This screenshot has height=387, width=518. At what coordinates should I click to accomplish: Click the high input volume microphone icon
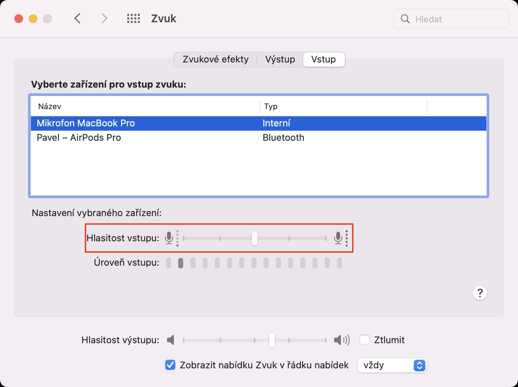click(x=338, y=238)
